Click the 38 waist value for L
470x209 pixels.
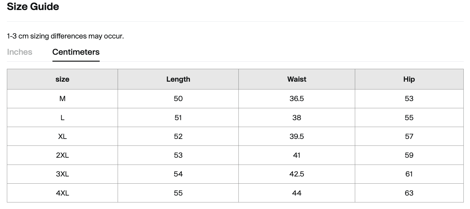pos(297,118)
